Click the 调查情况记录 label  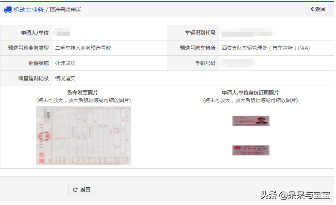point(33,78)
